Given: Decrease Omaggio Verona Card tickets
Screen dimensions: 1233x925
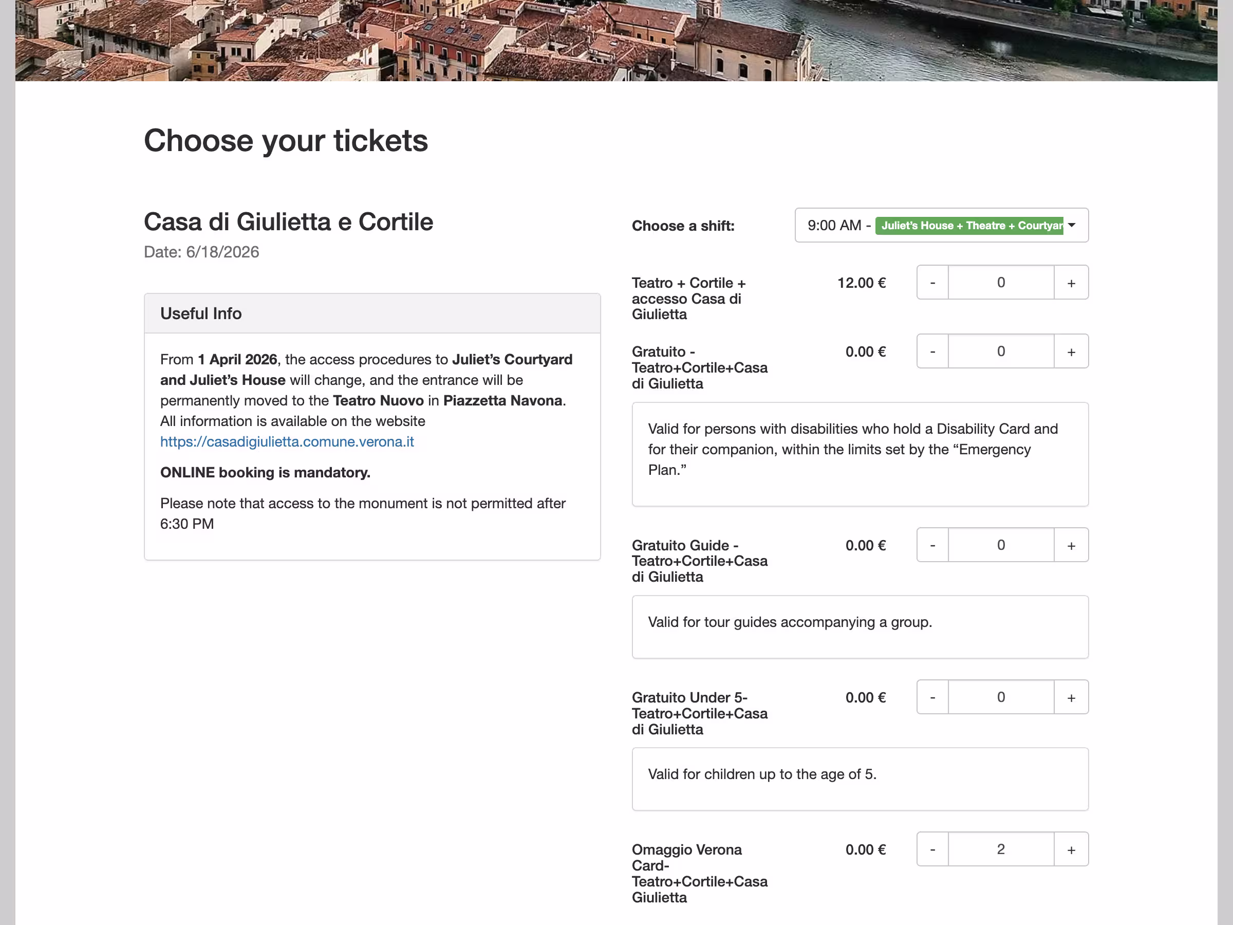Looking at the screenshot, I should click(x=932, y=850).
